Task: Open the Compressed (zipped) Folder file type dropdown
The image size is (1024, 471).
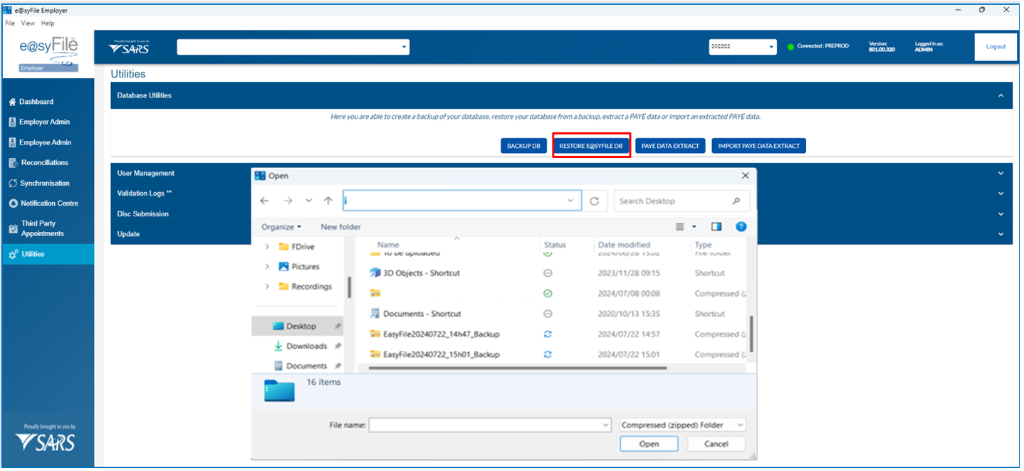Action: (x=682, y=425)
